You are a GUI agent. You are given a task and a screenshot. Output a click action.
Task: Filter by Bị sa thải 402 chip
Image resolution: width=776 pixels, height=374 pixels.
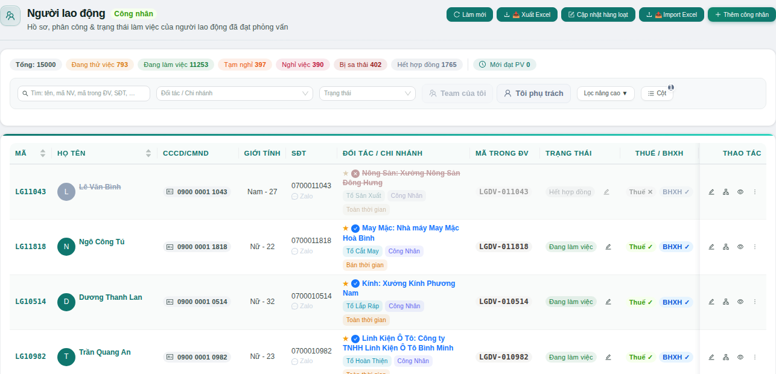360,65
